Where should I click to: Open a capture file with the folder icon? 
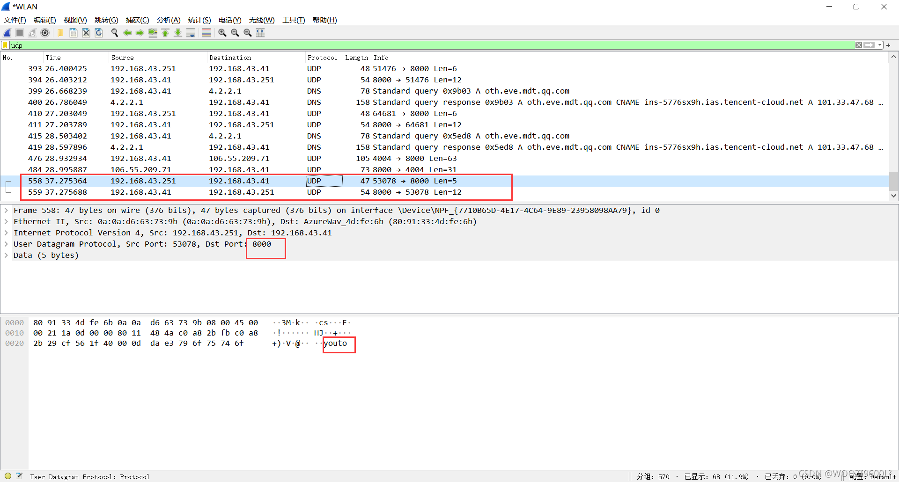pyautogui.click(x=60, y=33)
